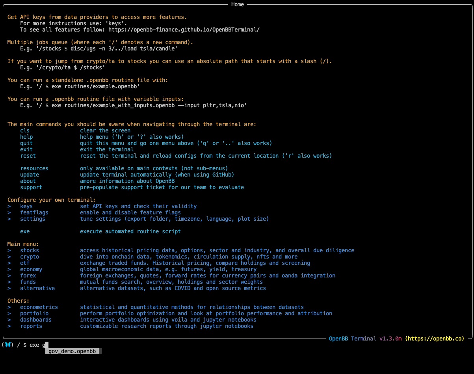Viewport: 474px width, 374px height.
Task: Click the 'forex' main menu entry
Action: [28, 275]
